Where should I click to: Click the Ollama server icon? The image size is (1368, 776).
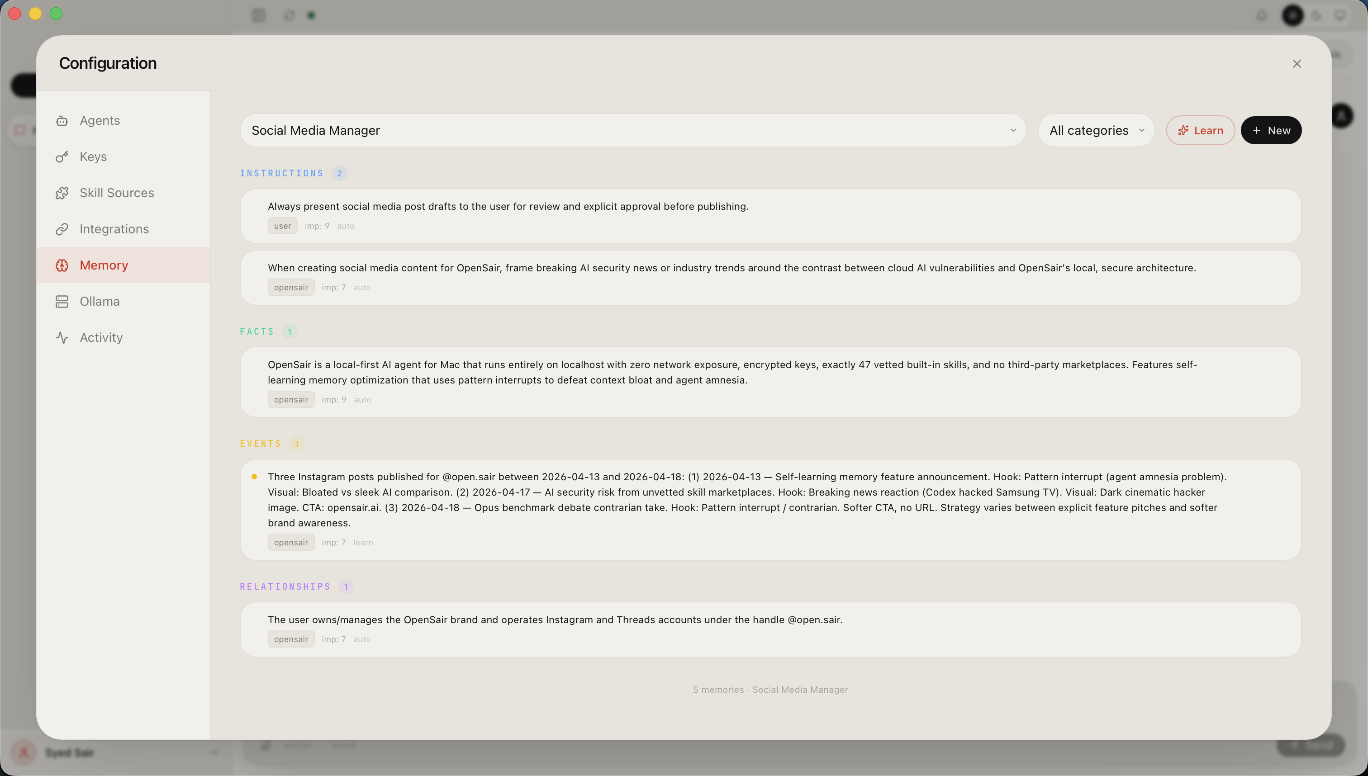62,302
